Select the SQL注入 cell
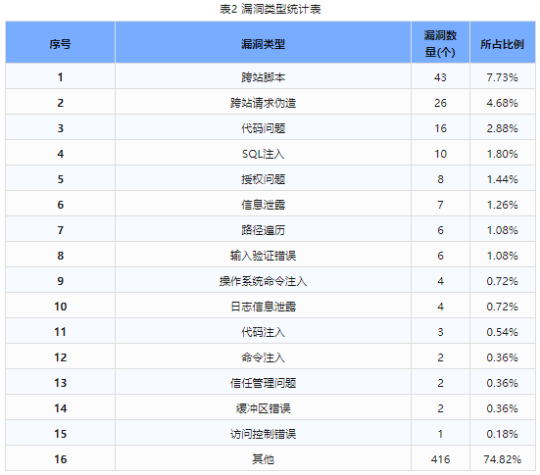The height and width of the screenshot is (475, 540). tap(263, 154)
